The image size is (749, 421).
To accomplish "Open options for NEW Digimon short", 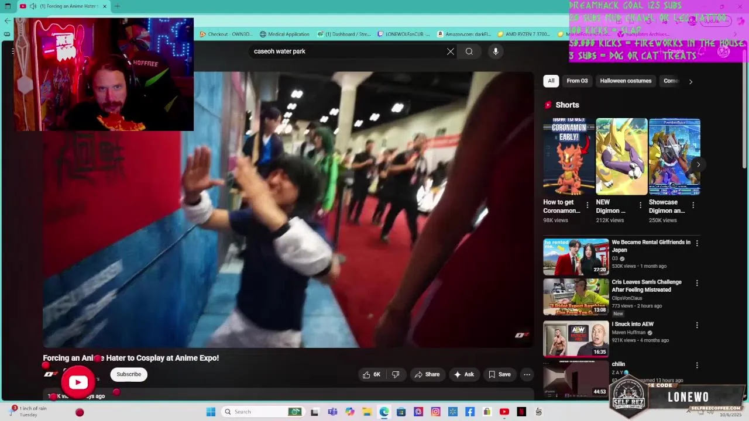I will point(640,205).
